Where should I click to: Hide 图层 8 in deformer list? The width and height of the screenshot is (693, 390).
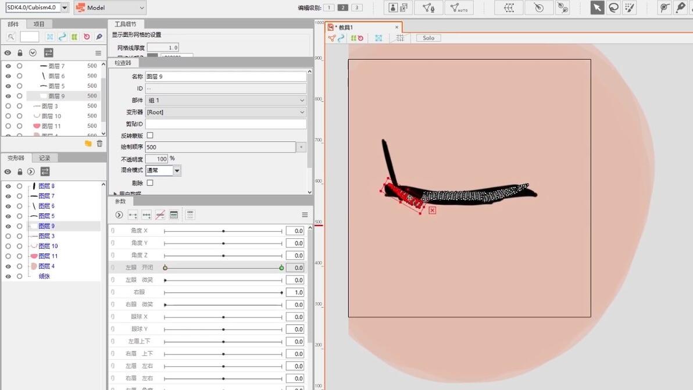8,187
